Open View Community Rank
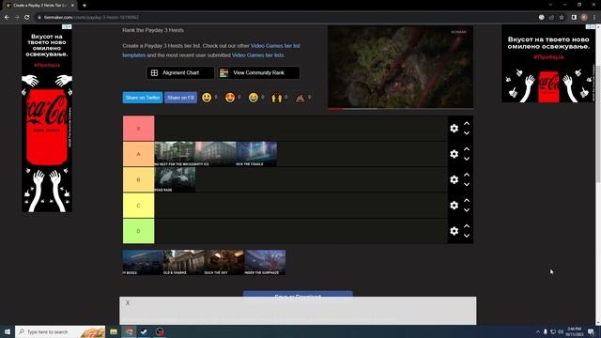 click(259, 73)
